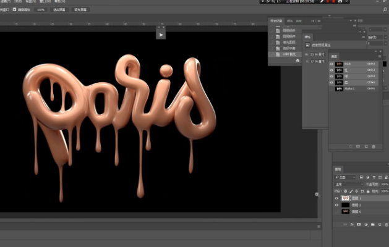Lock all padlock icon in Layers
Image resolution: width=389 pixels, height=247 pixels.
[x=368, y=191]
